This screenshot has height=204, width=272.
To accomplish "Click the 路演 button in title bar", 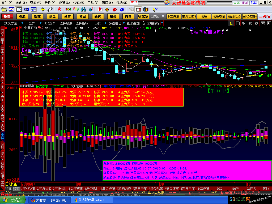I will (x=254, y=3).
